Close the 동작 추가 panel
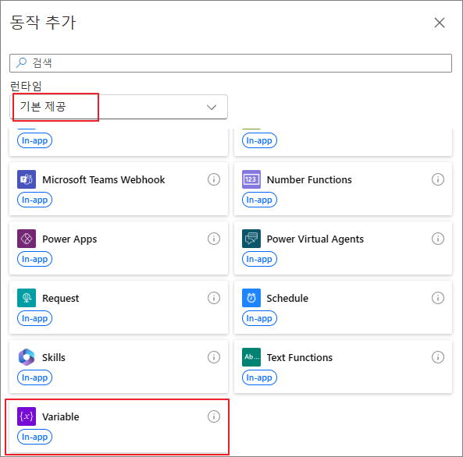The width and height of the screenshot is (463, 457). click(x=440, y=23)
